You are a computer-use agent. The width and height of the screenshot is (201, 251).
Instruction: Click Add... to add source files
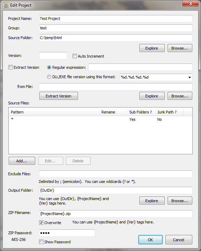[x=22, y=161]
